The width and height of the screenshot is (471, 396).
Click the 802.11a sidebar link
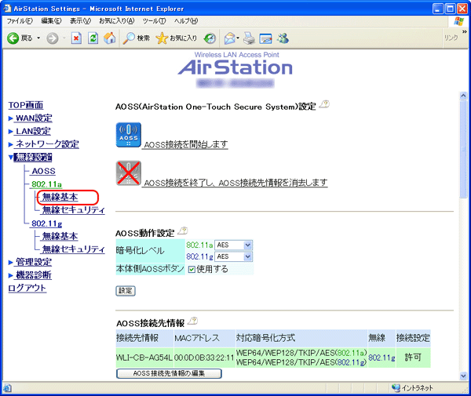pos(46,184)
